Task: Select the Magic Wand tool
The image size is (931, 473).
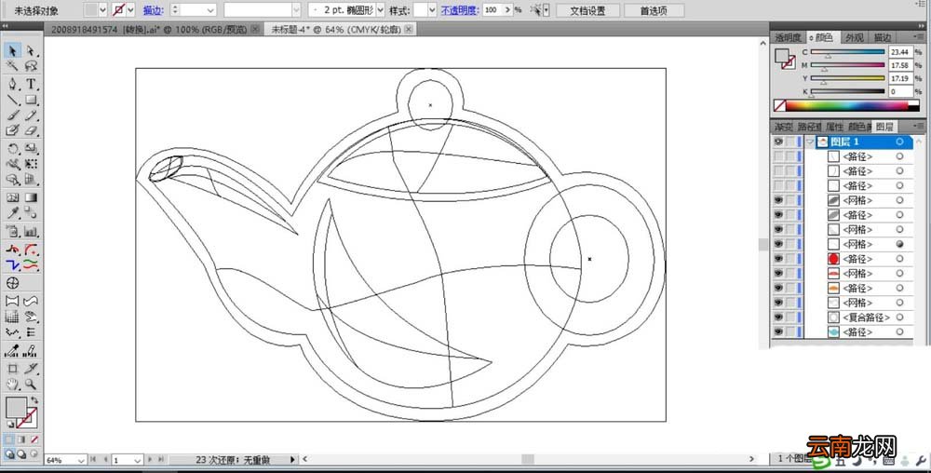Action: pyautogui.click(x=12, y=66)
